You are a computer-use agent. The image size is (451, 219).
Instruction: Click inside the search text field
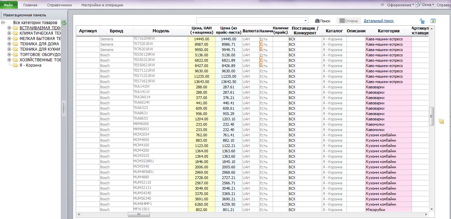coord(250,21)
